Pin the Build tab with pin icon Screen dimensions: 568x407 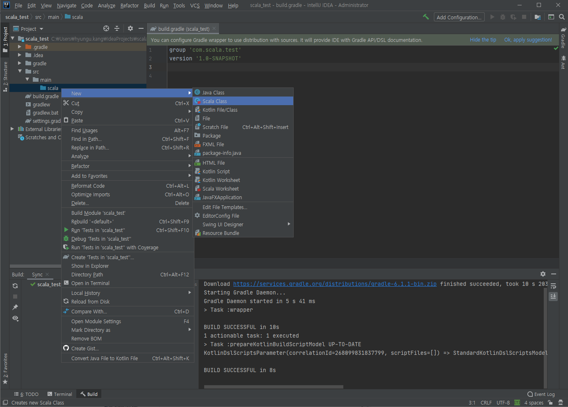15,307
